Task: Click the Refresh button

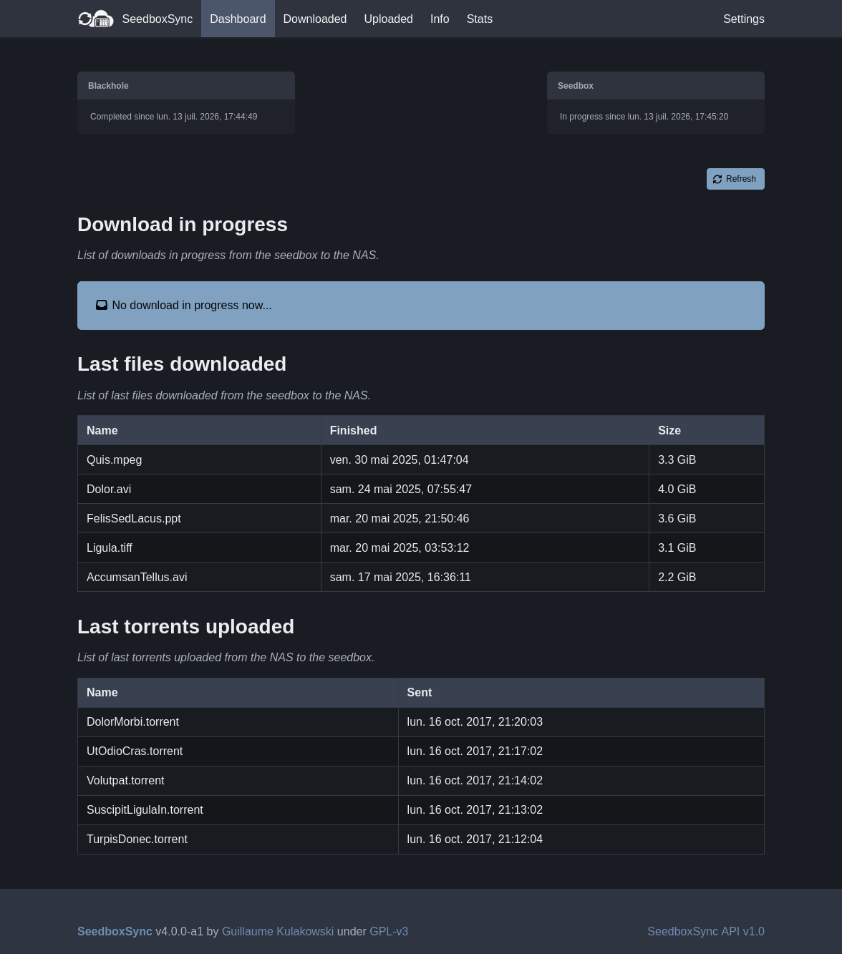Action: coord(735,179)
